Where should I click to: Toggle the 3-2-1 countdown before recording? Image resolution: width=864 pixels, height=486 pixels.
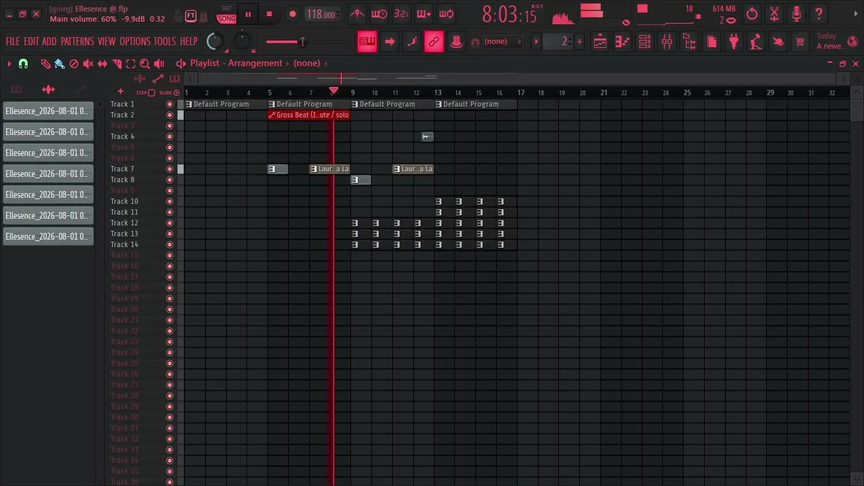402,14
